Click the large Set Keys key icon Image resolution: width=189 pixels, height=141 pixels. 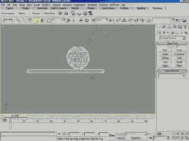tap(112, 136)
